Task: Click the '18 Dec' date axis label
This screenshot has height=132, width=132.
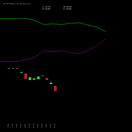Action: [12, 126]
